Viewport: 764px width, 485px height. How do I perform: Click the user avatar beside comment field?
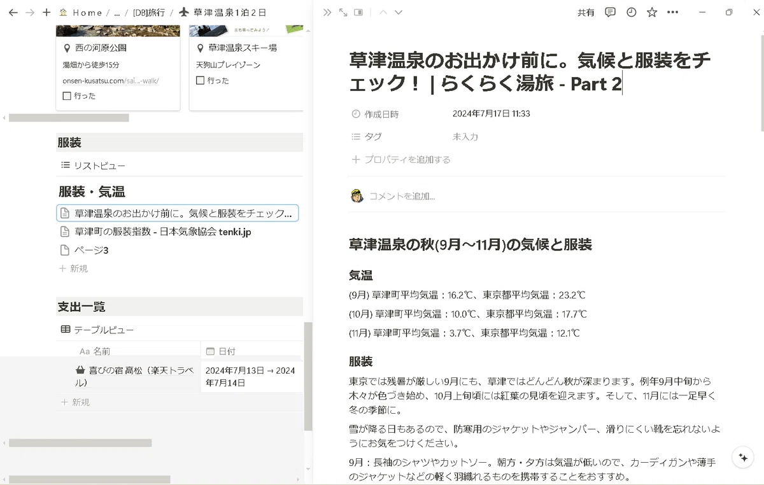point(357,196)
